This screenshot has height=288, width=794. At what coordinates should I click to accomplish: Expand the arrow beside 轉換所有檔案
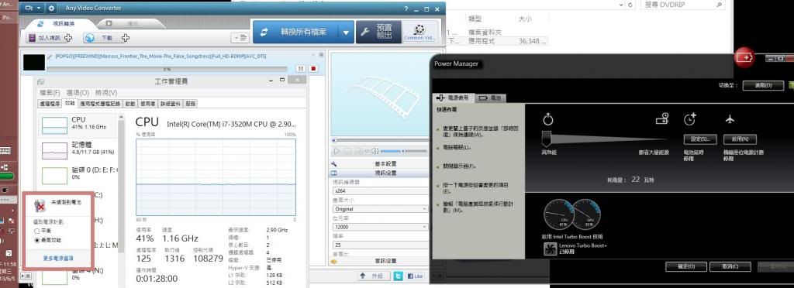pyautogui.click(x=347, y=33)
